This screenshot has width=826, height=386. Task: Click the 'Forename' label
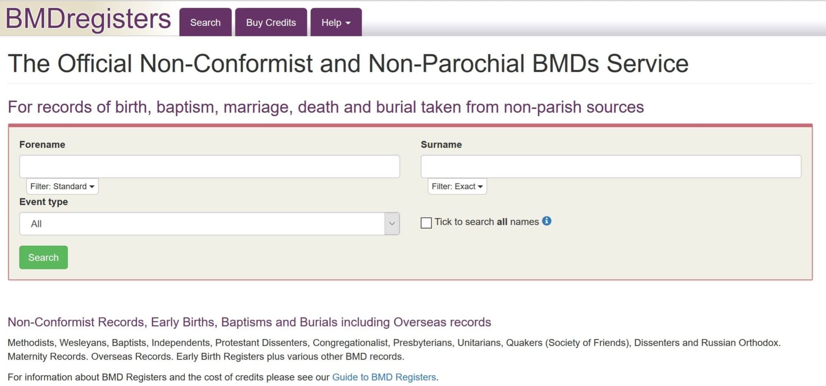coord(42,144)
